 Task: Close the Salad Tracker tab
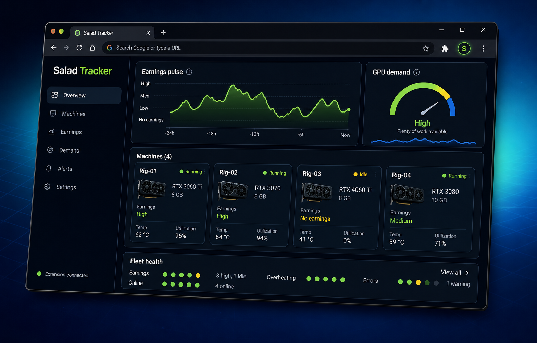click(x=148, y=33)
